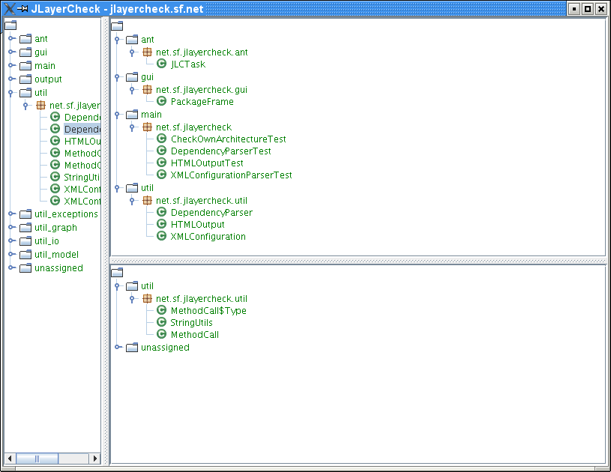Maximize the JLayerCheck window

(588, 8)
